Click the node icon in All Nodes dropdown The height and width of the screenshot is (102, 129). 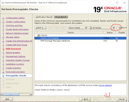coord(91,28)
